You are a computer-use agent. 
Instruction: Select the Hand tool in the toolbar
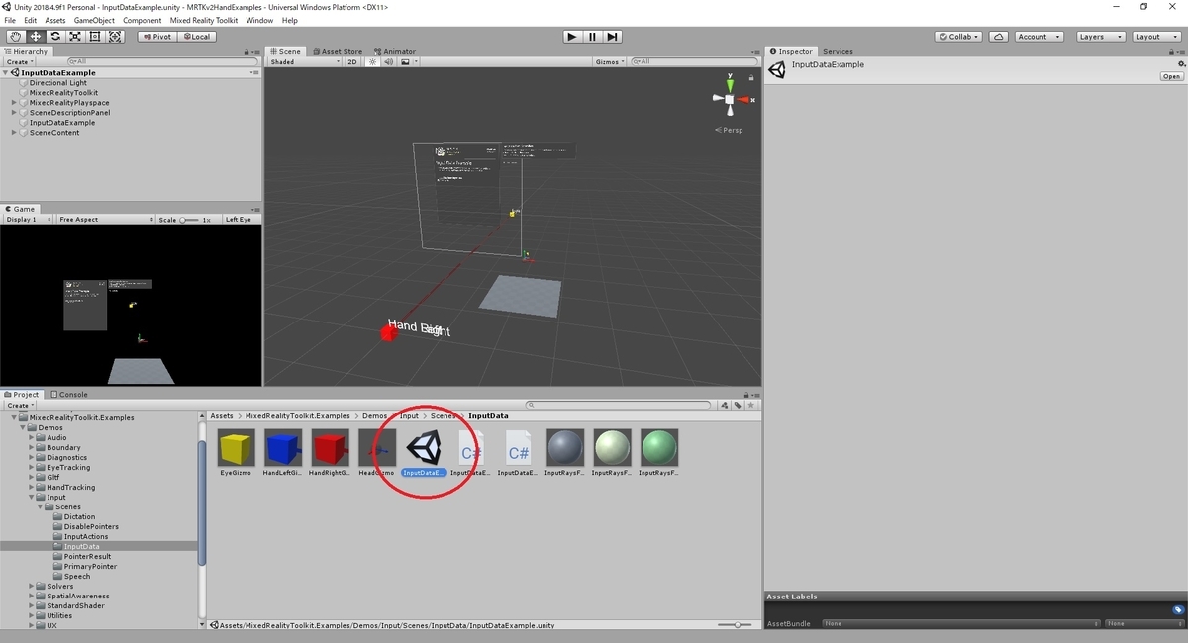pyautogui.click(x=15, y=37)
